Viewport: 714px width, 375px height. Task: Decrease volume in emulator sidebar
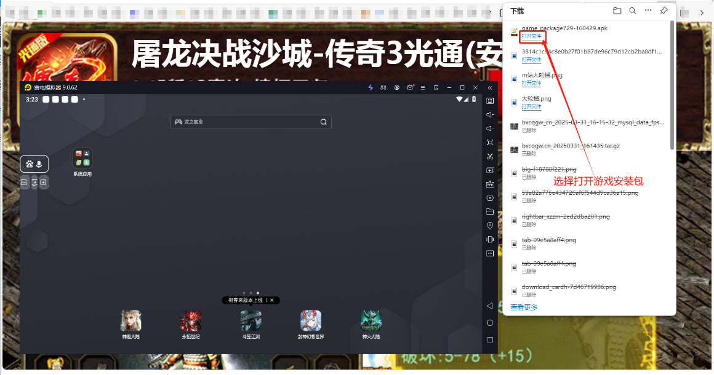(490, 128)
